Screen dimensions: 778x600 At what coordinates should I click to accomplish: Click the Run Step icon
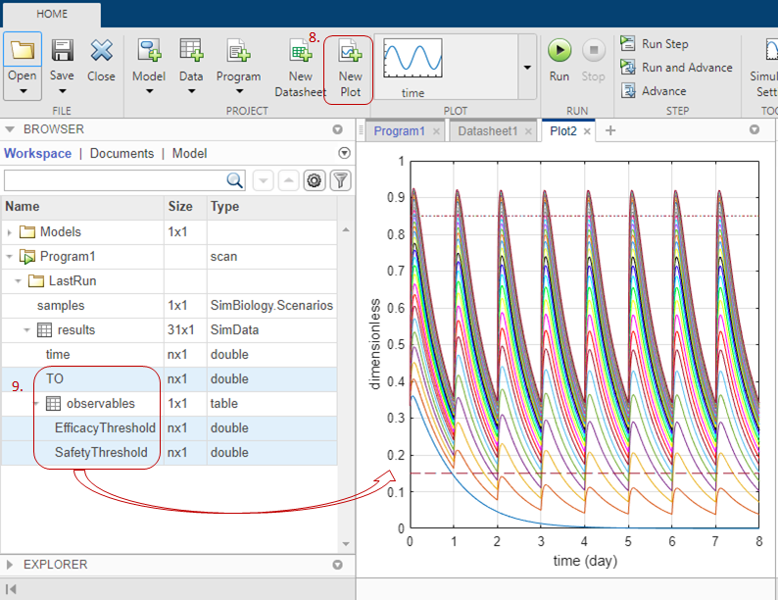[x=627, y=44]
